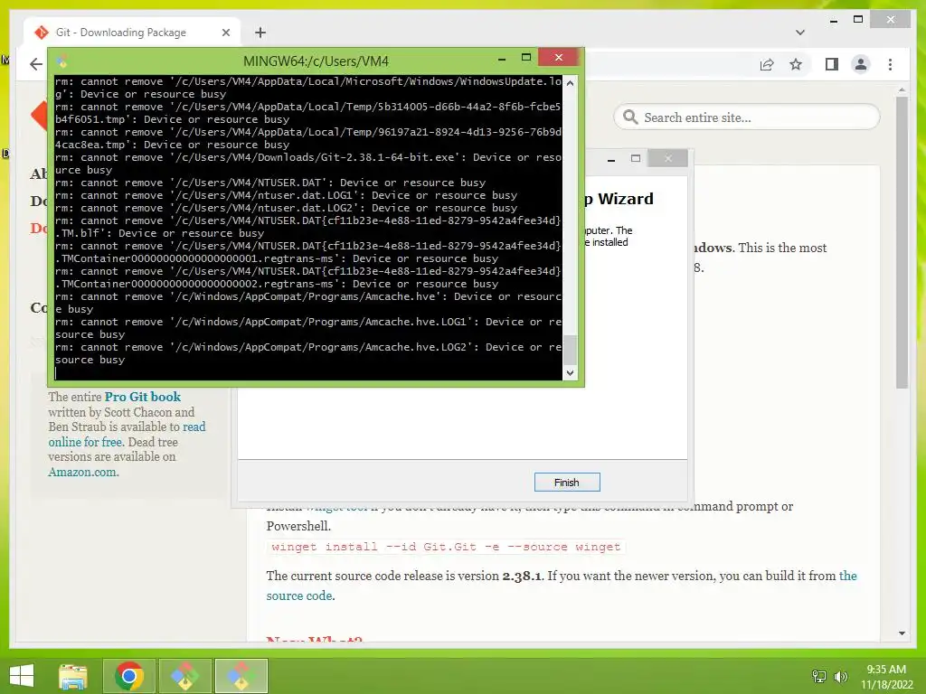Viewport: 926px width, 694px height.
Task: Open File Explorer from the taskbar
Action: [x=73, y=676]
